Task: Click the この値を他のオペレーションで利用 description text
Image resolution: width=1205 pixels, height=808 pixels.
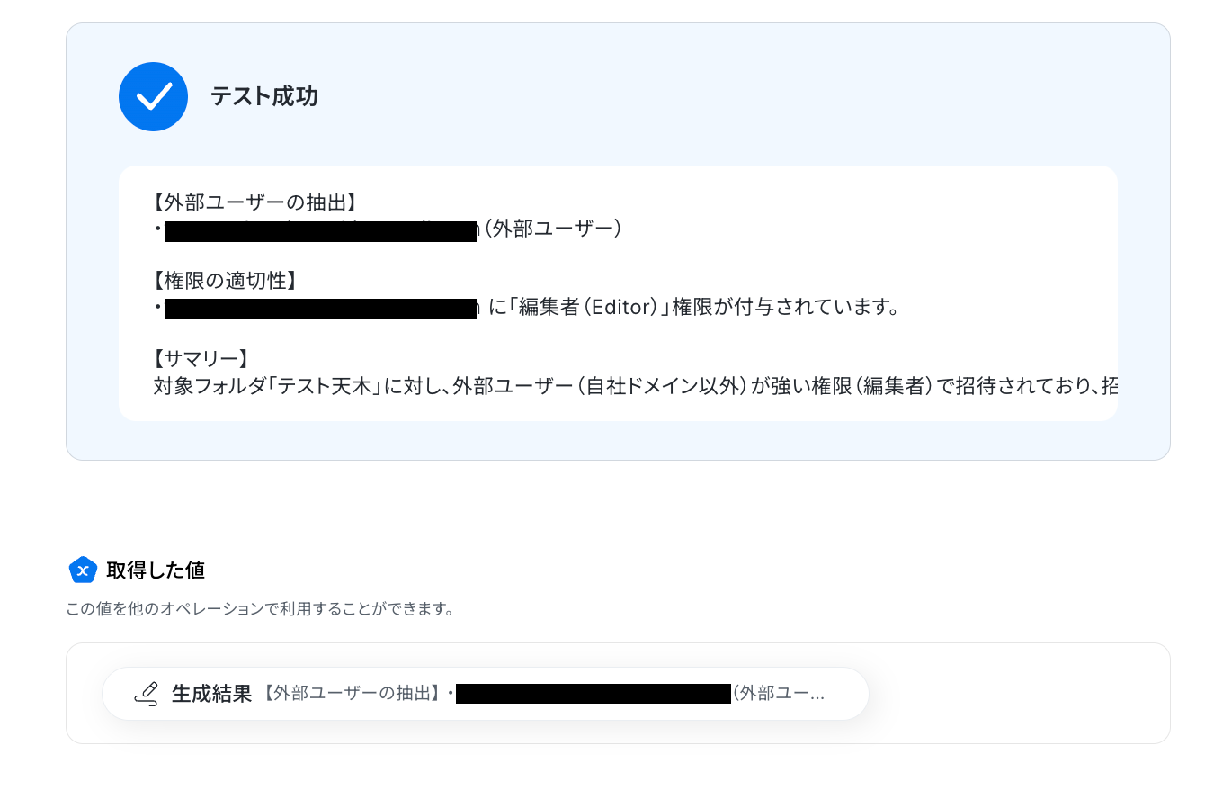Action: (x=259, y=609)
